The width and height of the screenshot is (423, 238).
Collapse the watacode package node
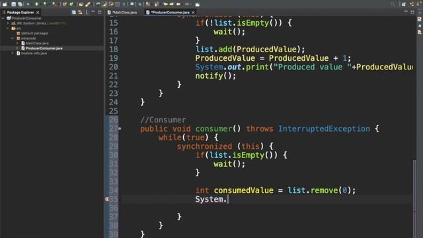(x=13, y=38)
